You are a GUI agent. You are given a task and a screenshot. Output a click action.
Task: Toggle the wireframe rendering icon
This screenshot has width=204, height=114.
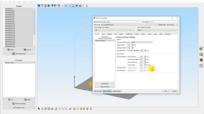pyautogui.click(x=80, y=6)
